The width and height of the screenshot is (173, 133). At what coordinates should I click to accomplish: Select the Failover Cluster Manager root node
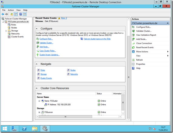pos(16,19)
